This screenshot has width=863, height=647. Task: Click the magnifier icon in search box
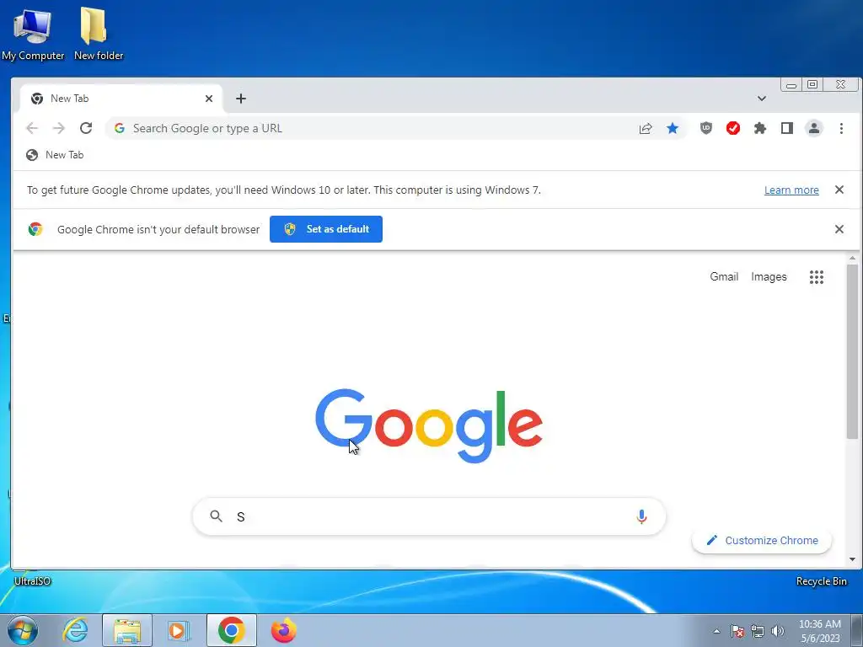[217, 516]
